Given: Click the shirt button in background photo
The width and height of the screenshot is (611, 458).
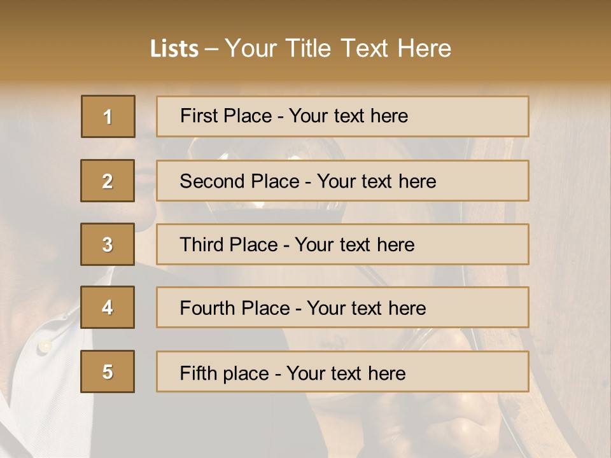Looking at the screenshot, I should coord(45,345).
